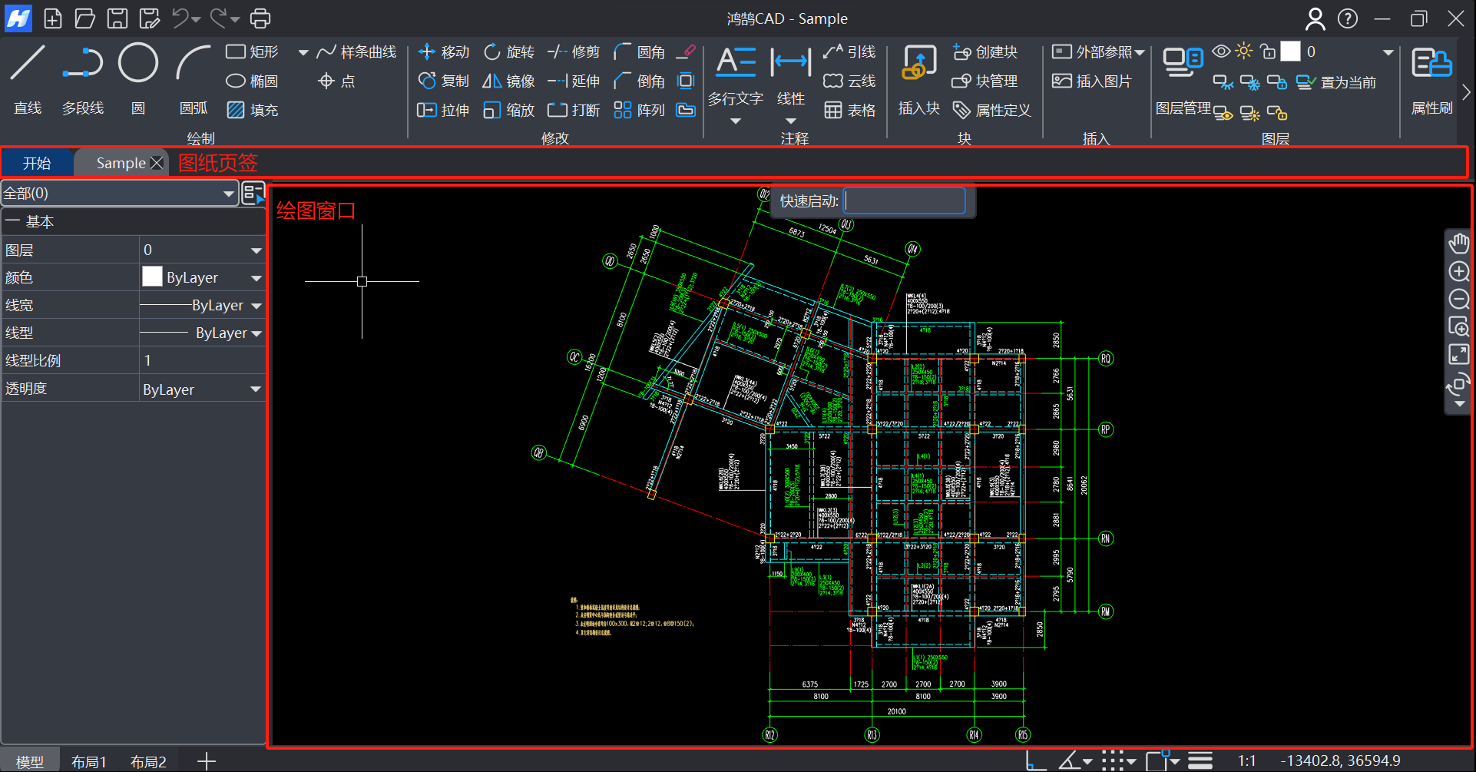Select the 直线 line tool
Screen dimensions: 1476x772
pos(28,64)
